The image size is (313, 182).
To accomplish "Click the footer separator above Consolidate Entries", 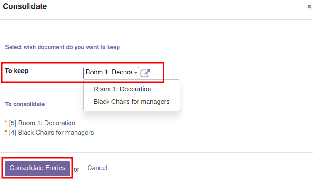I will [x=156, y=153].
